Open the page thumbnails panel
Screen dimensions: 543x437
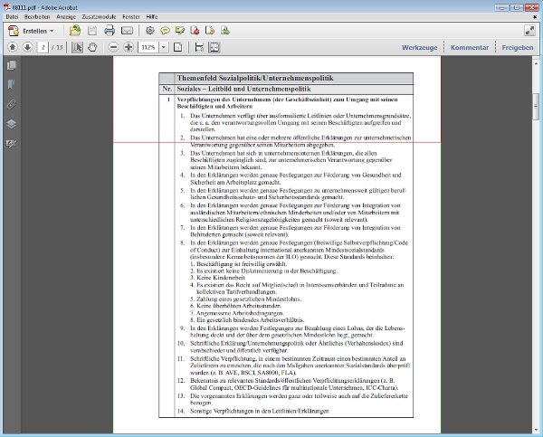point(11,66)
